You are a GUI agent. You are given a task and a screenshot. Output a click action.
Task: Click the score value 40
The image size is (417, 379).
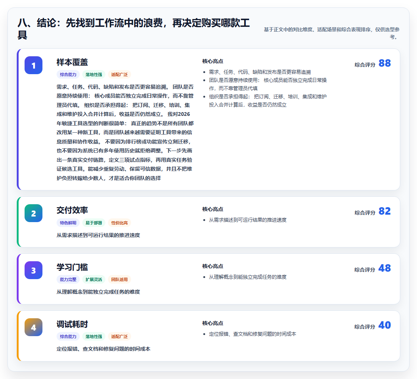[x=385, y=325]
